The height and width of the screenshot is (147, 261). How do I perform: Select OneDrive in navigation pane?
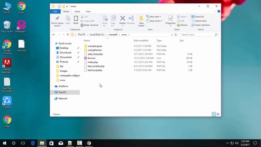coord(63,86)
